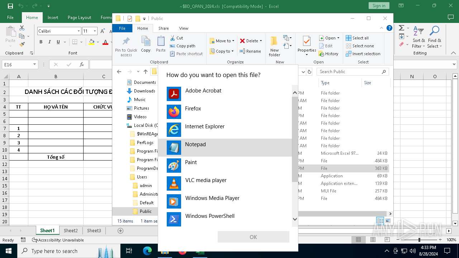
Task: Pick Internet Explorer from the app list
Action: point(225,130)
